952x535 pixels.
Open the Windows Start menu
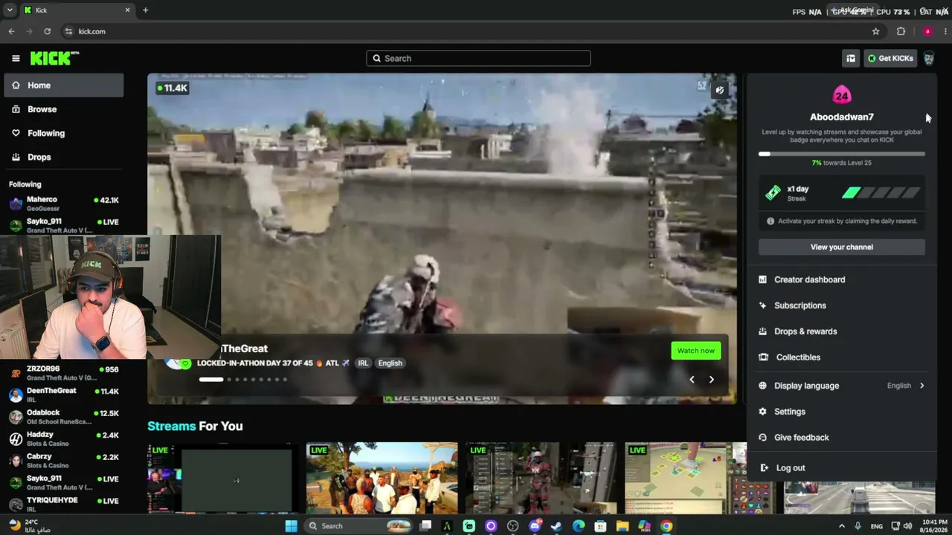[291, 526]
